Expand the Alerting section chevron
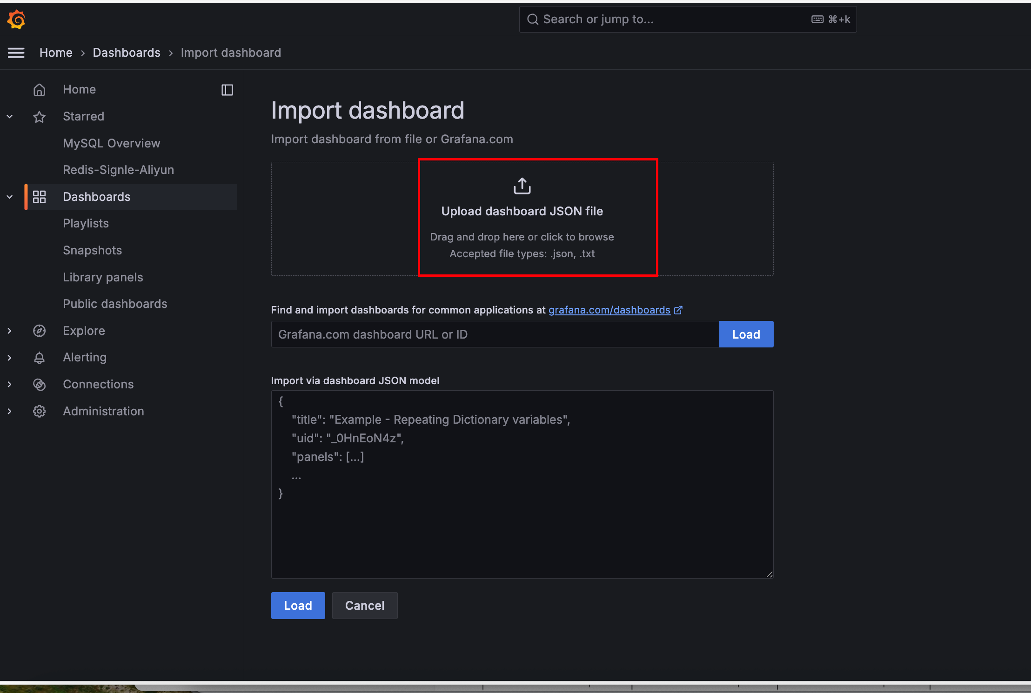 coord(9,358)
